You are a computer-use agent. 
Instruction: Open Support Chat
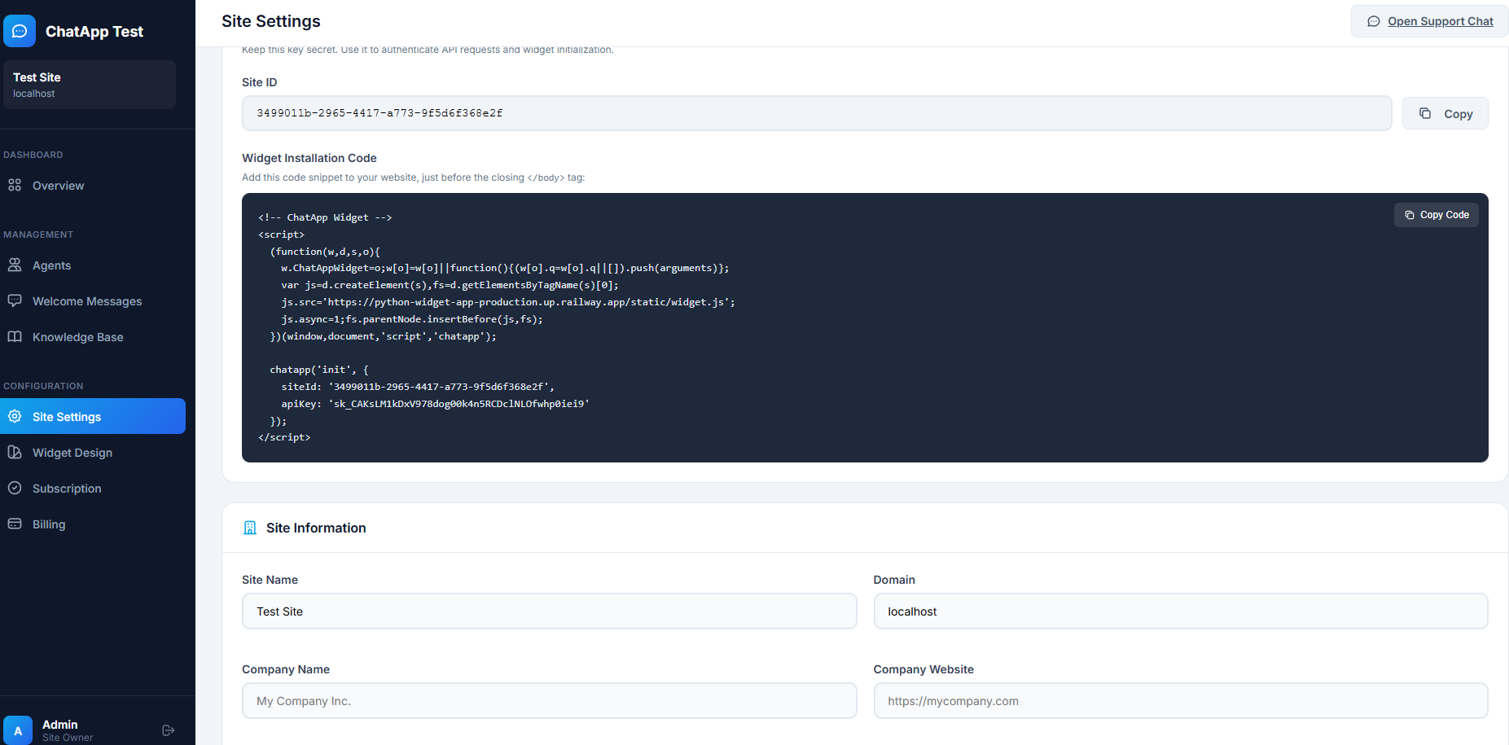[x=1428, y=21]
